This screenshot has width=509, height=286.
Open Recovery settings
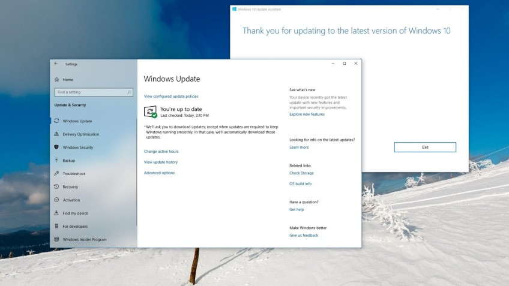(70, 187)
